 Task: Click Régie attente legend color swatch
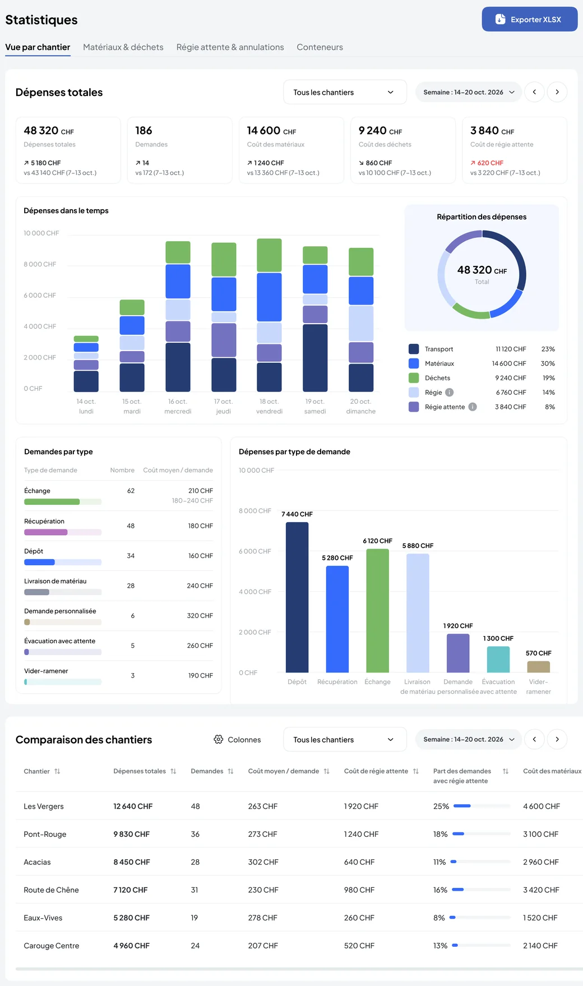(414, 407)
